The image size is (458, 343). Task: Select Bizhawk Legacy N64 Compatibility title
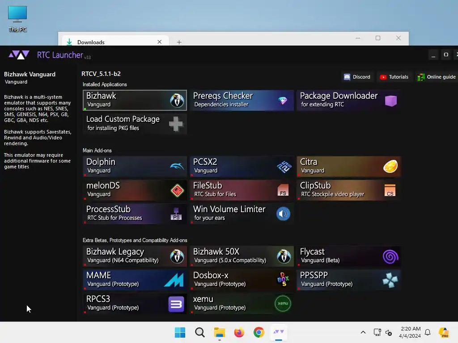[x=115, y=252]
